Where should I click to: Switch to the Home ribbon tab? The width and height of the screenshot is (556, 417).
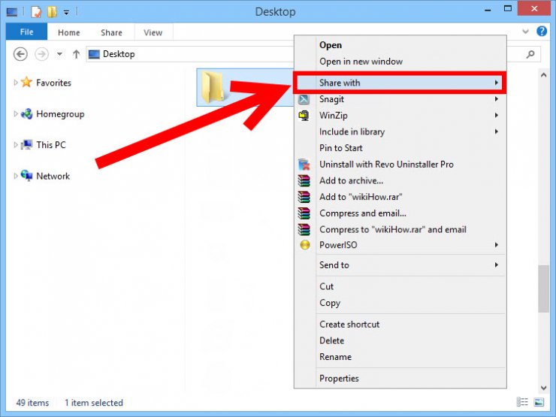pyautogui.click(x=69, y=32)
